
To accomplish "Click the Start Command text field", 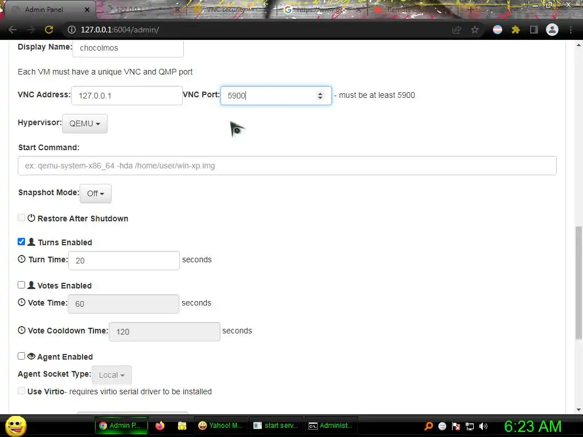I will (x=287, y=166).
